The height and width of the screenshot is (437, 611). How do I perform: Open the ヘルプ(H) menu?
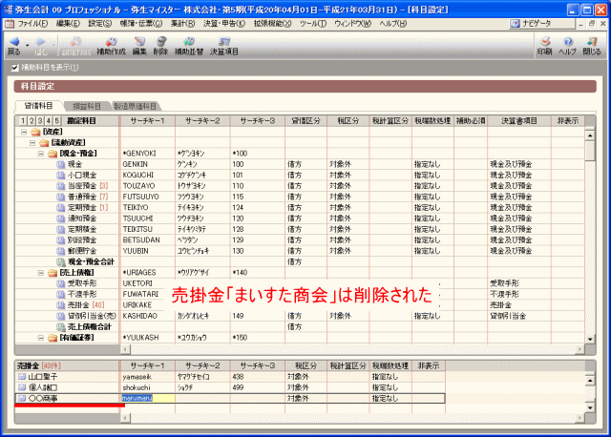tap(393, 24)
